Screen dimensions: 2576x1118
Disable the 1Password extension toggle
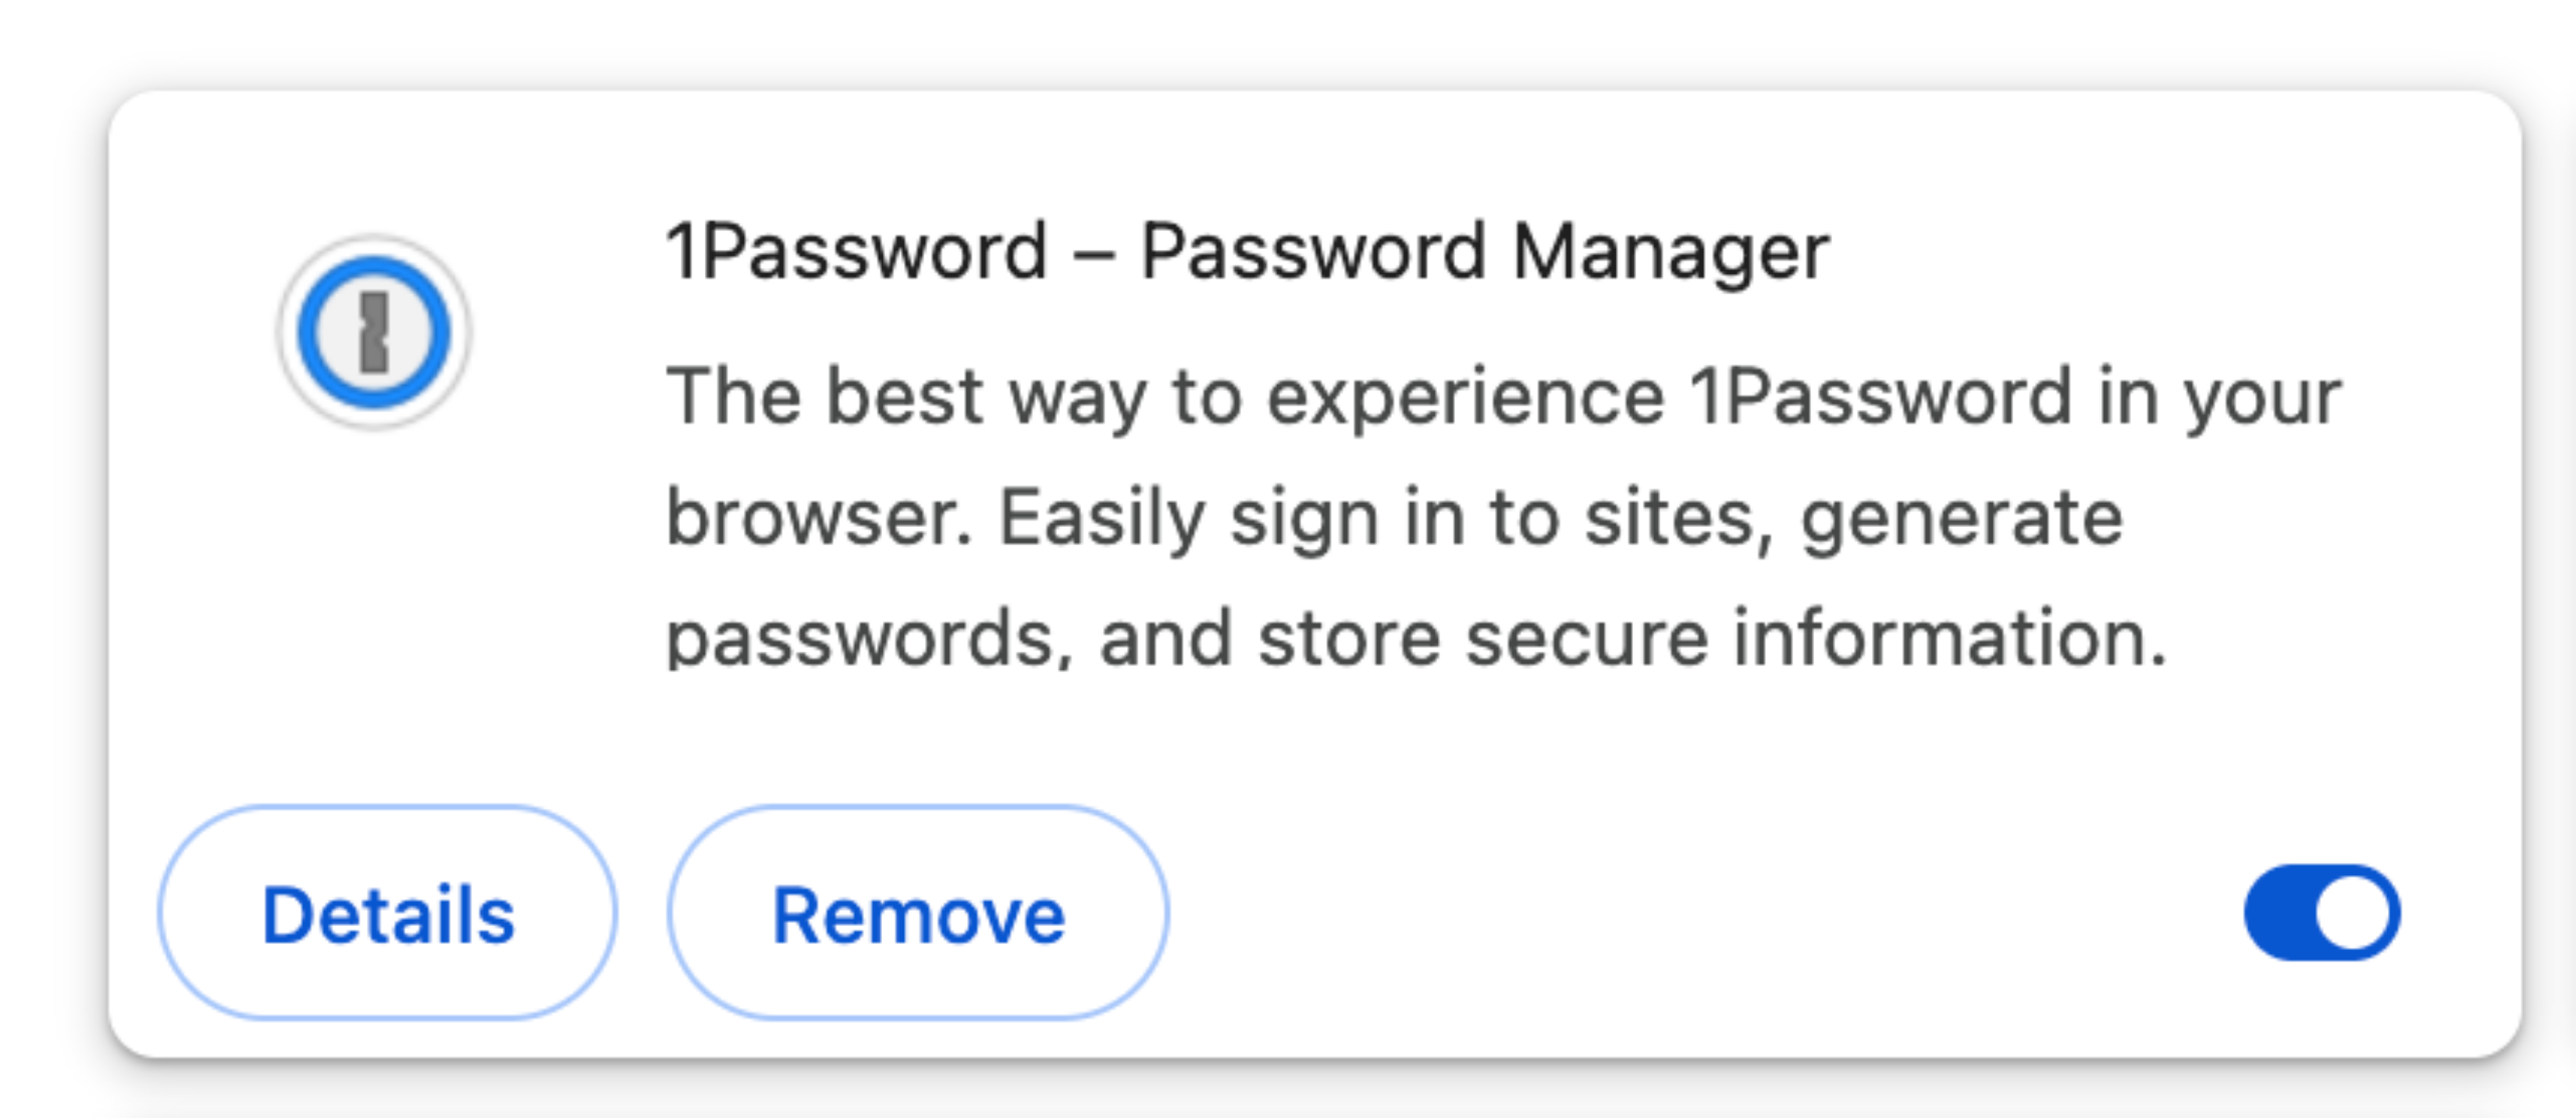2321,912
